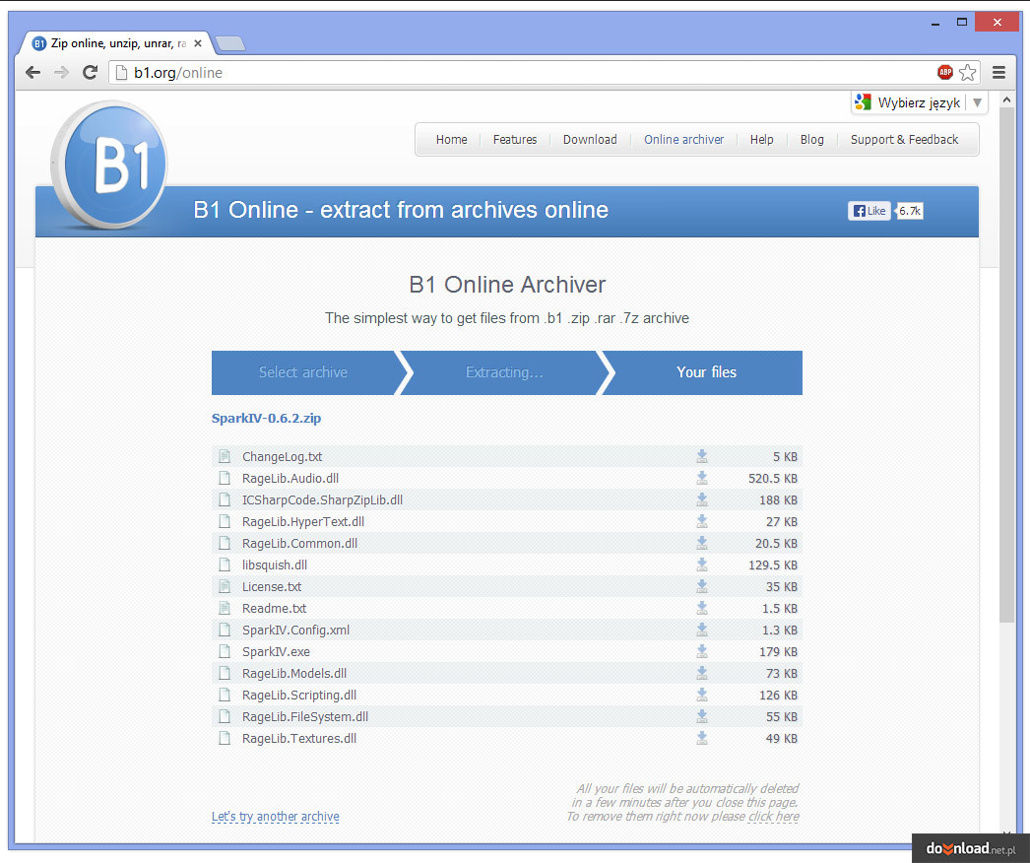Open the Wybierz język language dropdown
1030x863 pixels.
919,102
